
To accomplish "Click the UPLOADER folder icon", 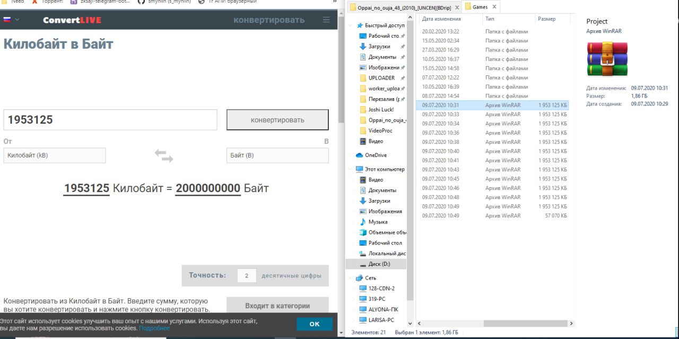I will click(363, 78).
